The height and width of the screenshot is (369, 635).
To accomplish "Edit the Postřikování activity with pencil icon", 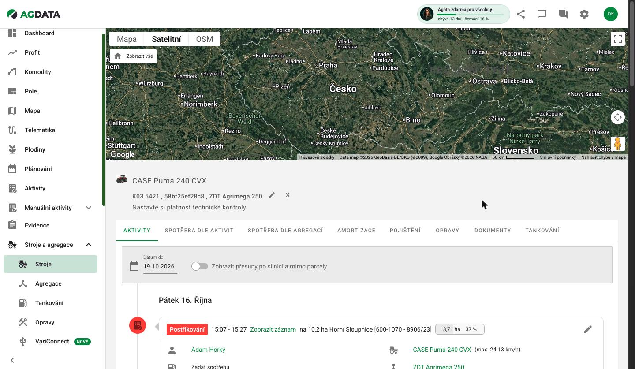I will (588, 329).
